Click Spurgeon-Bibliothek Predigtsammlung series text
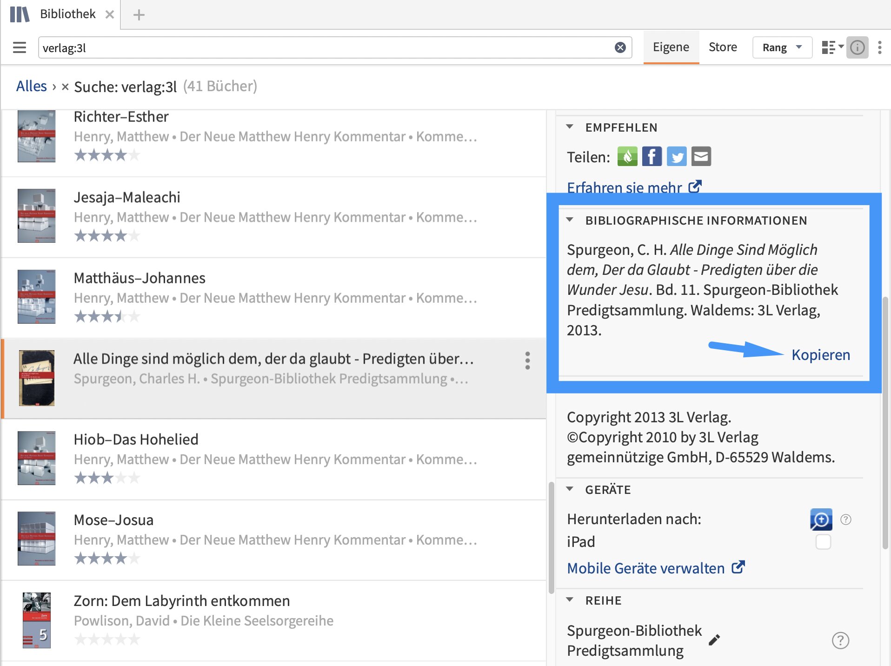 pos(634,640)
